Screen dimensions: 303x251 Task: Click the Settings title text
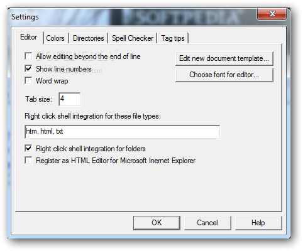25,17
